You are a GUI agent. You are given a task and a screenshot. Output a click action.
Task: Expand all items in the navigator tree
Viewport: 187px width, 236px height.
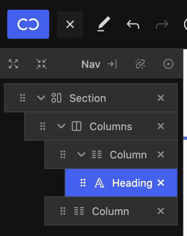13,64
